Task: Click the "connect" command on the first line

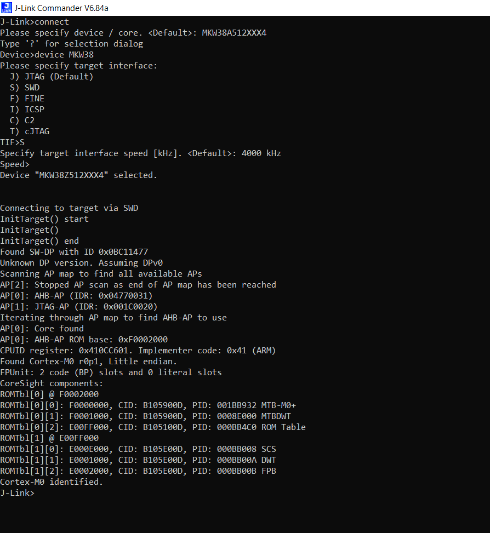Action: tap(52, 22)
